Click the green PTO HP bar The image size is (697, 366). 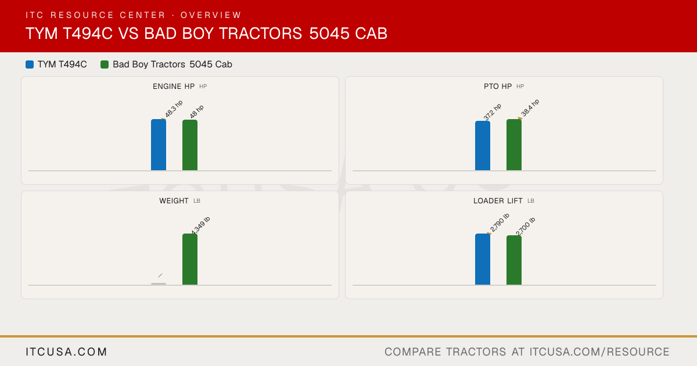[x=514, y=145]
